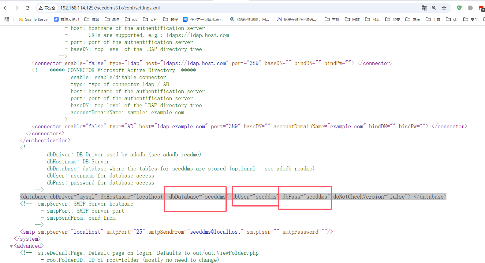Collapse the advanced XML node
This screenshot has height=263, width=485.
[x=11, y=246]
